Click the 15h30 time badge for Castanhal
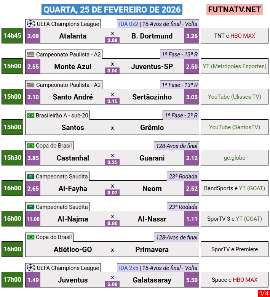The height and width of the screenshot is (297, 270). 13,157
